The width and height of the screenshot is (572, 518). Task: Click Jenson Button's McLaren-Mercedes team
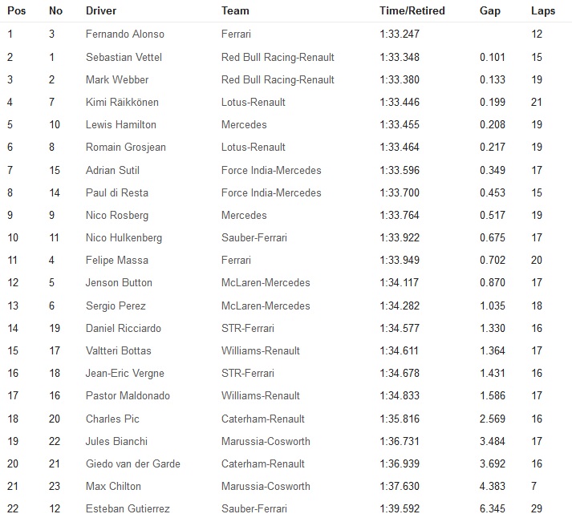click(x=266, y=282)
